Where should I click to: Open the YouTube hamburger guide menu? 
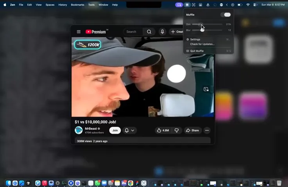coord(79,32)
